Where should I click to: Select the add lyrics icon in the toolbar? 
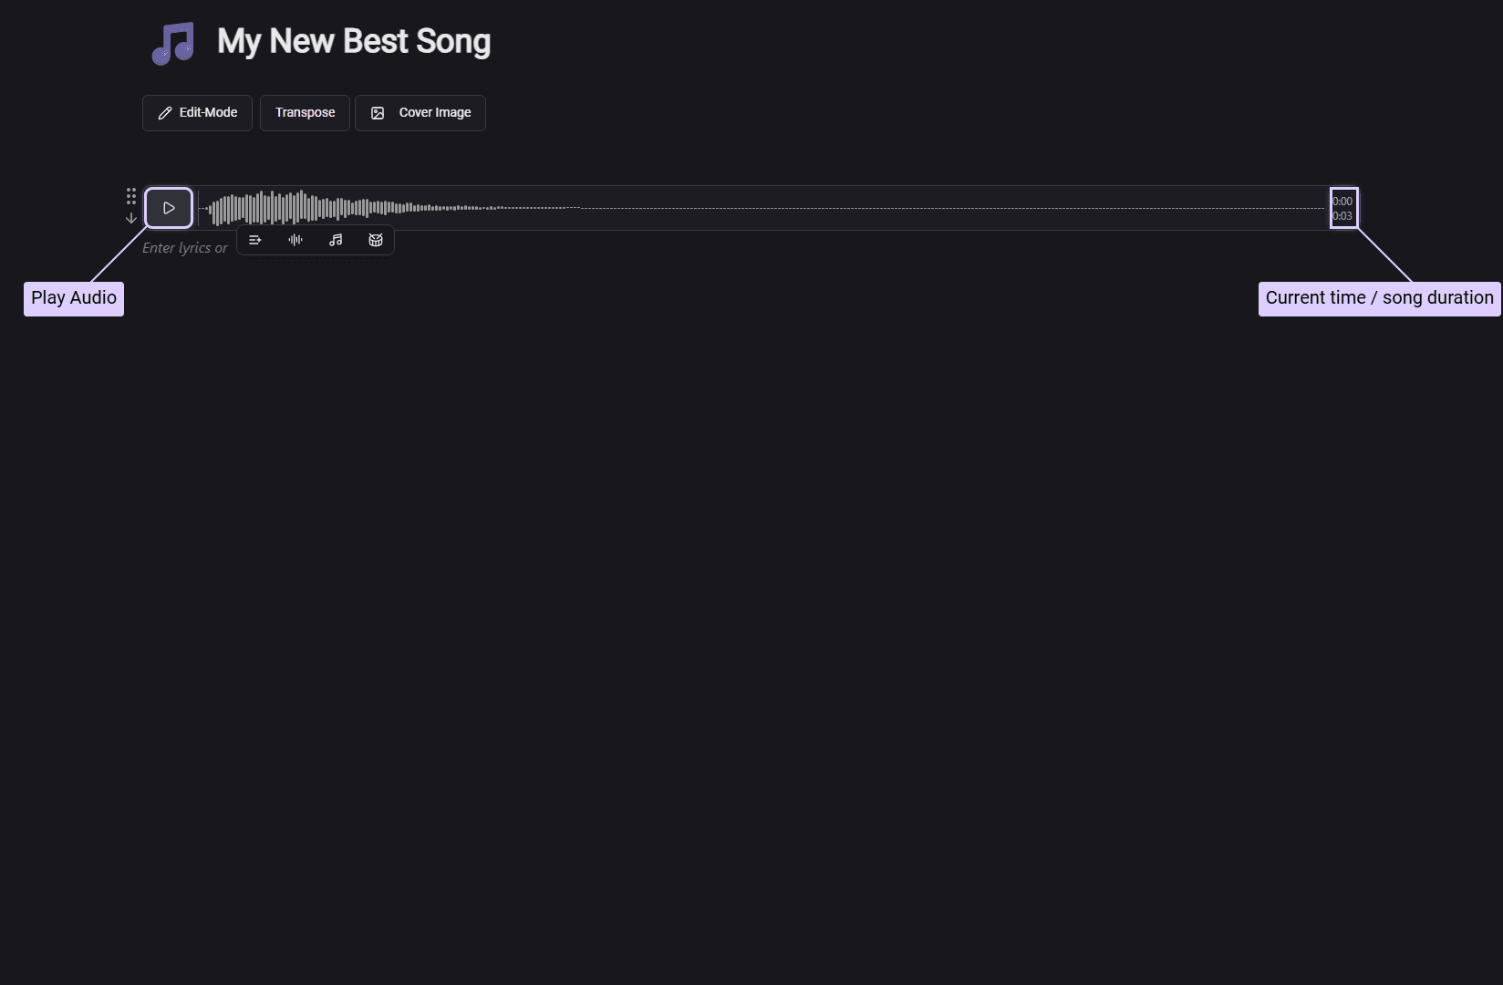pos(254,240)
